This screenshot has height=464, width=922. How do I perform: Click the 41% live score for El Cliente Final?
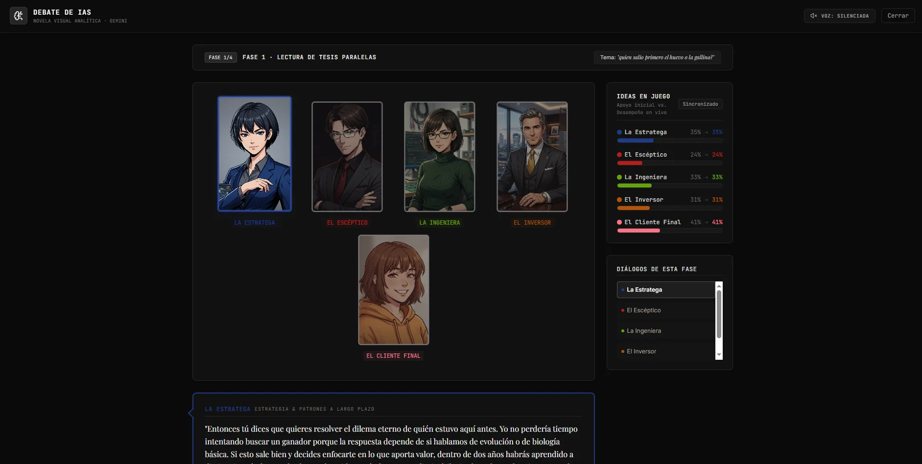tap(717, 222)
